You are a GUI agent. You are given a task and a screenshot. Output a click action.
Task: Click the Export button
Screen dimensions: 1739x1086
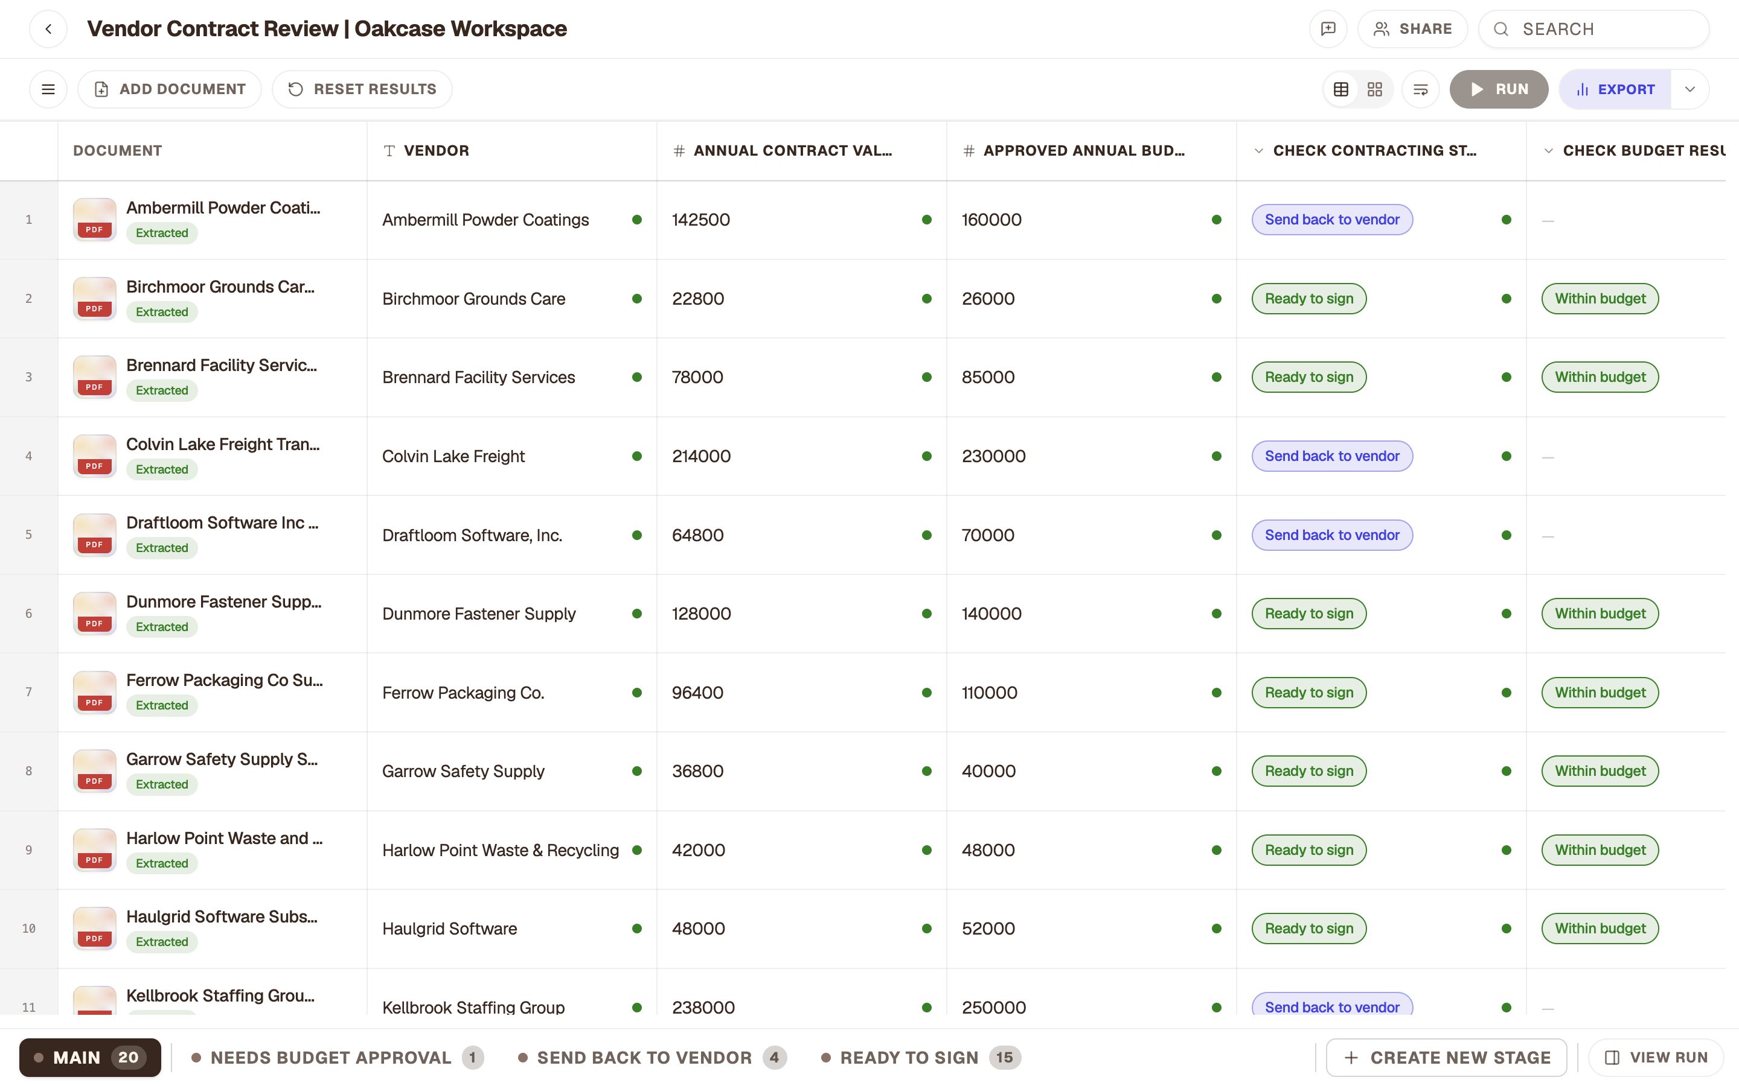(x=1615, y=89)
